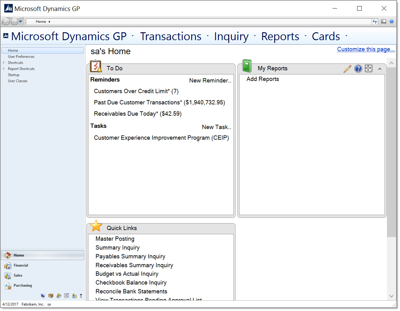The image size is (400, 311).
Task: Open the Sales navigation pane button
Action: pos(43,275)
